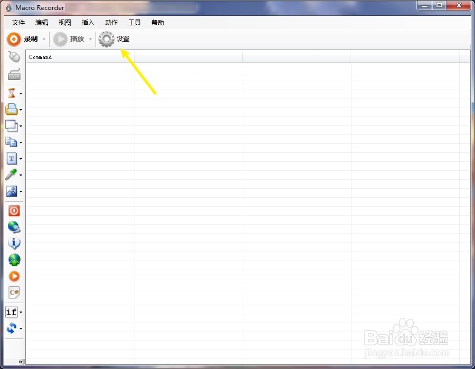
Task: Open the 视图 menu
Action: click(x=64, y=23)
